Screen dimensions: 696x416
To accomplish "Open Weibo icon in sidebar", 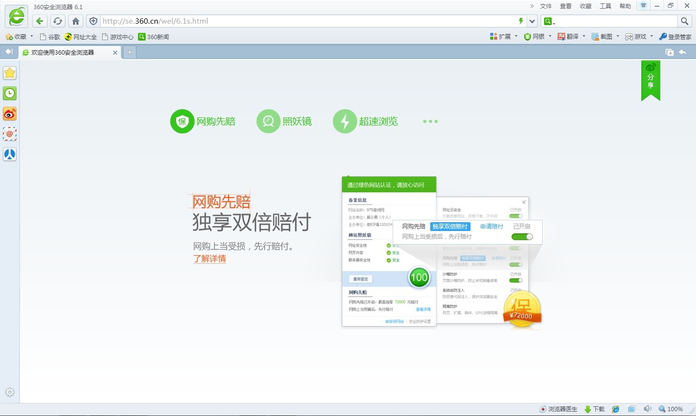I will tap(10, 114).
